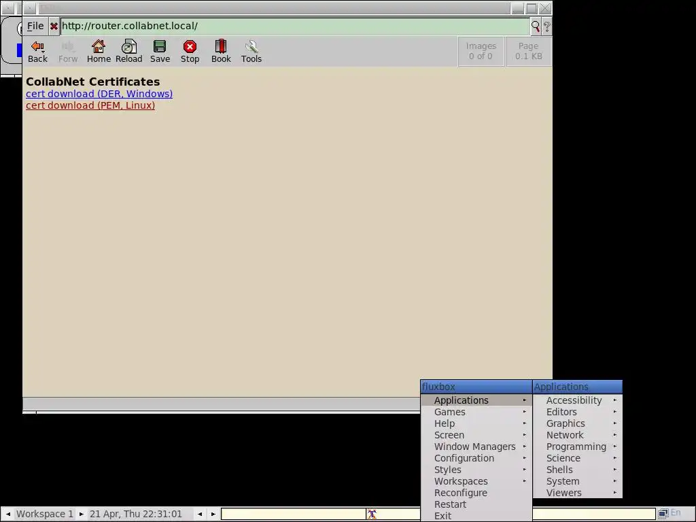This screenshot has height=522, width=696.
Task: Open bookmarks via Book icon
Action: (221, 52)
